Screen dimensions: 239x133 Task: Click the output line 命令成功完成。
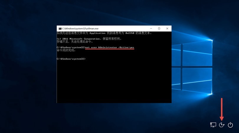click(x=66, y=50)
